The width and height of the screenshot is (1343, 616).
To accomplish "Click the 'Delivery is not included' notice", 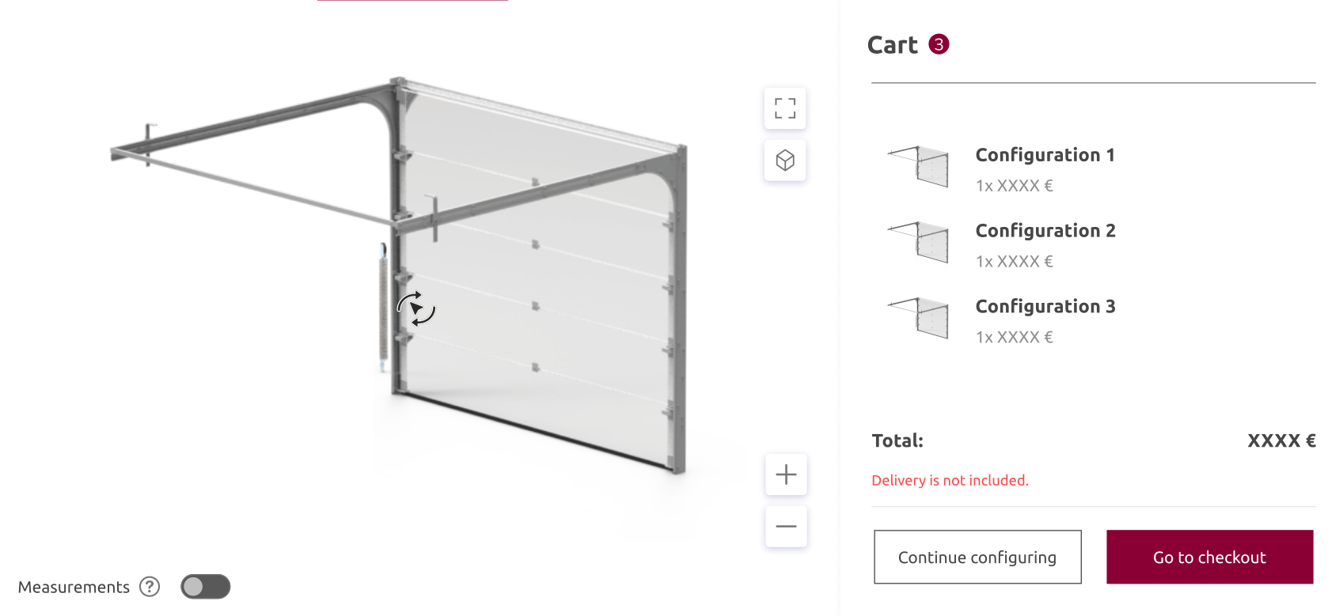I will pos(950,481).
